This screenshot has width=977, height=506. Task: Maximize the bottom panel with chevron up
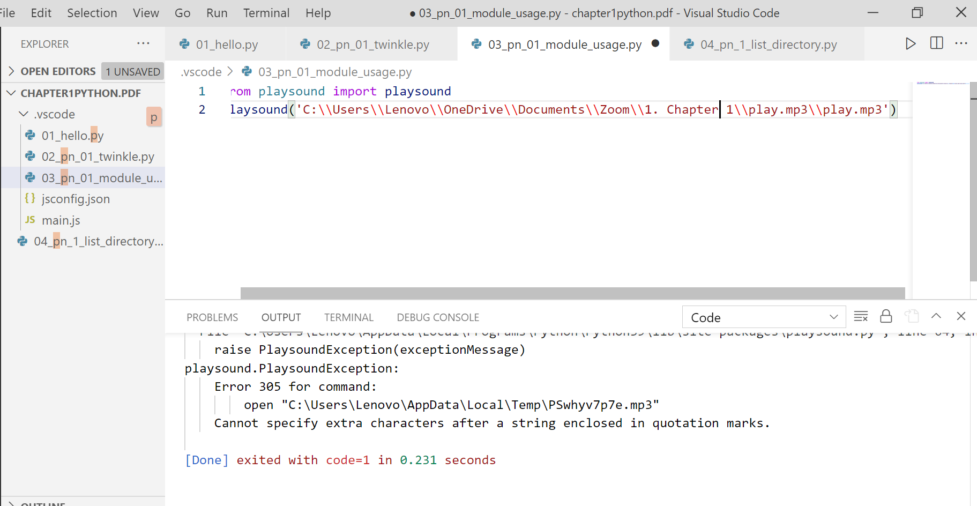(x=936, y=316)
